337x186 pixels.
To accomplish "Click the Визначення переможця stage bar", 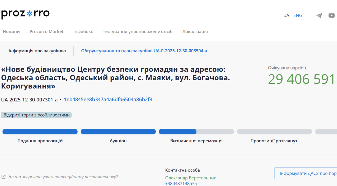I will click(196, 132).
